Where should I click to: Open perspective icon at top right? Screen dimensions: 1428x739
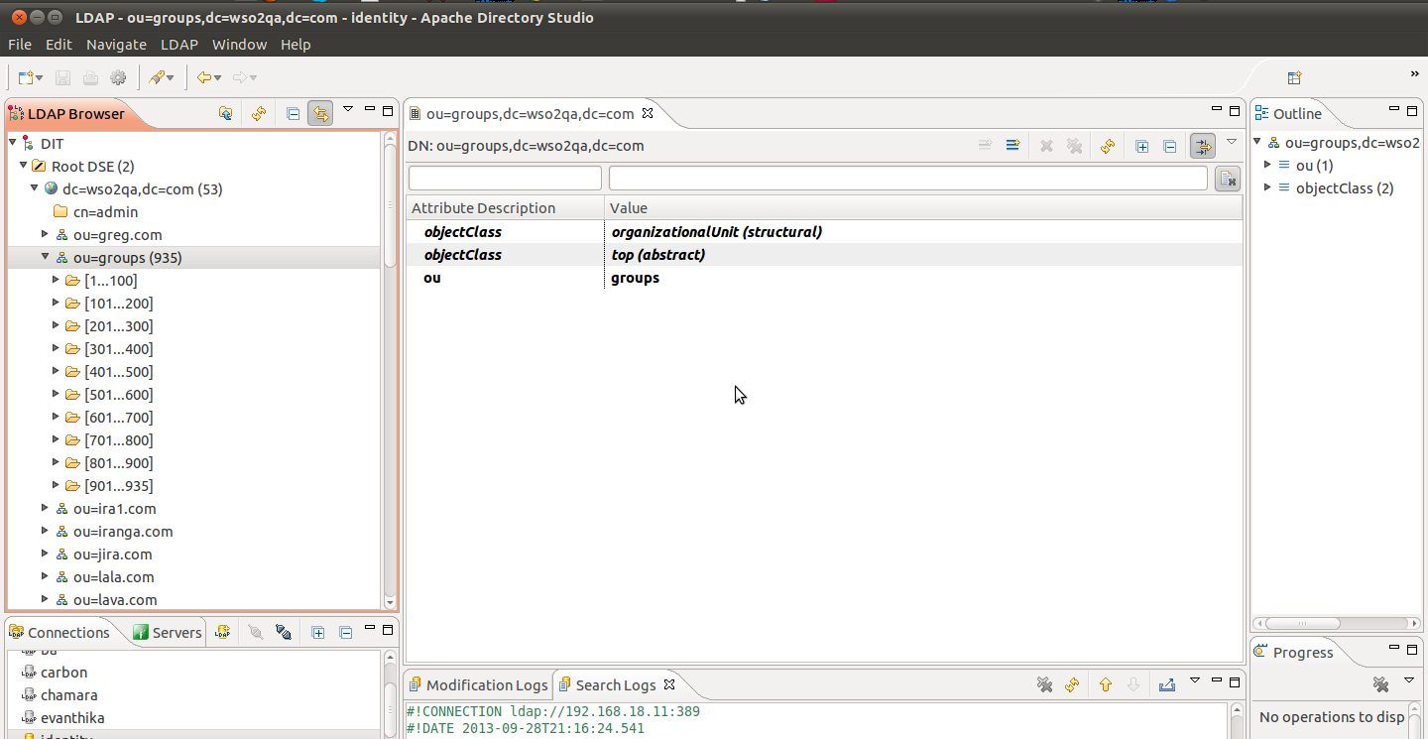click(1293, 77)
